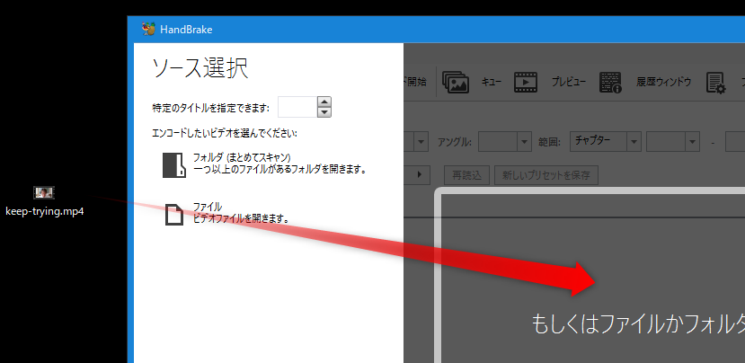Click 新しいプリセットを保存 button
Image resolution: width=745 pixels, height=363 pixels.
click(x=546, y=174)
